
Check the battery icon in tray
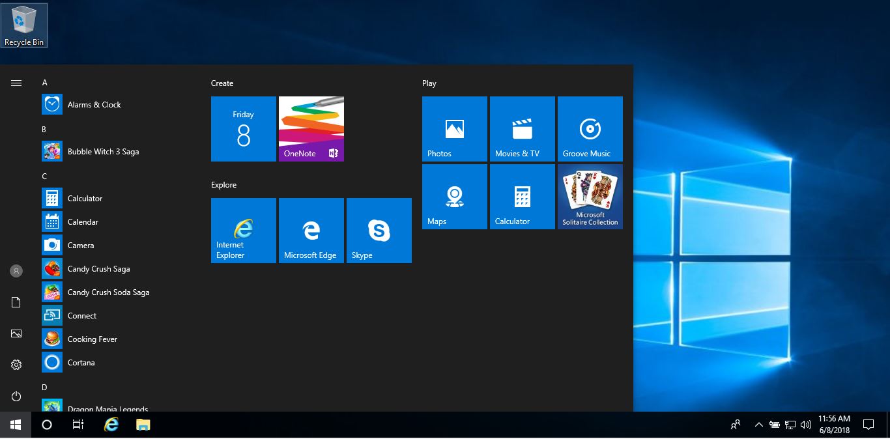pyautogui.click(x=774, y=425)
